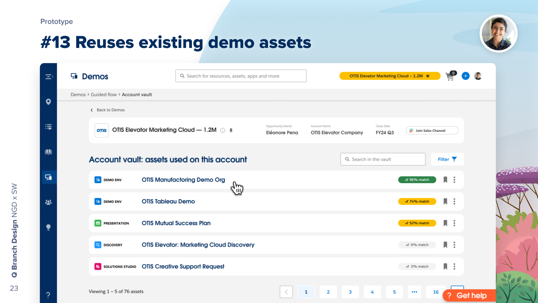Toggle bookmark for Marketing Cloud Discovery

pos(445,245)
